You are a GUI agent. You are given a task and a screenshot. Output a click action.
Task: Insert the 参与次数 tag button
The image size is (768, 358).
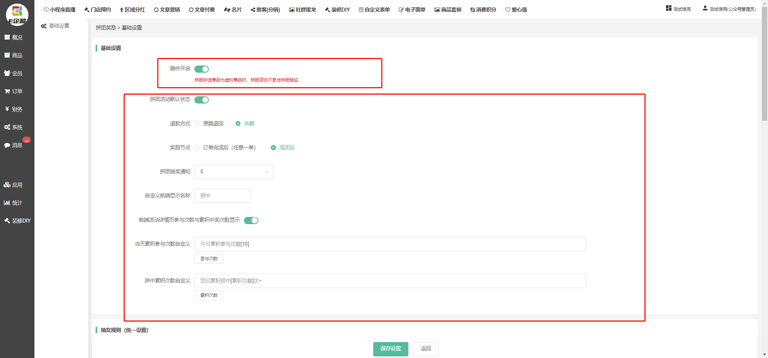[209, 259]
